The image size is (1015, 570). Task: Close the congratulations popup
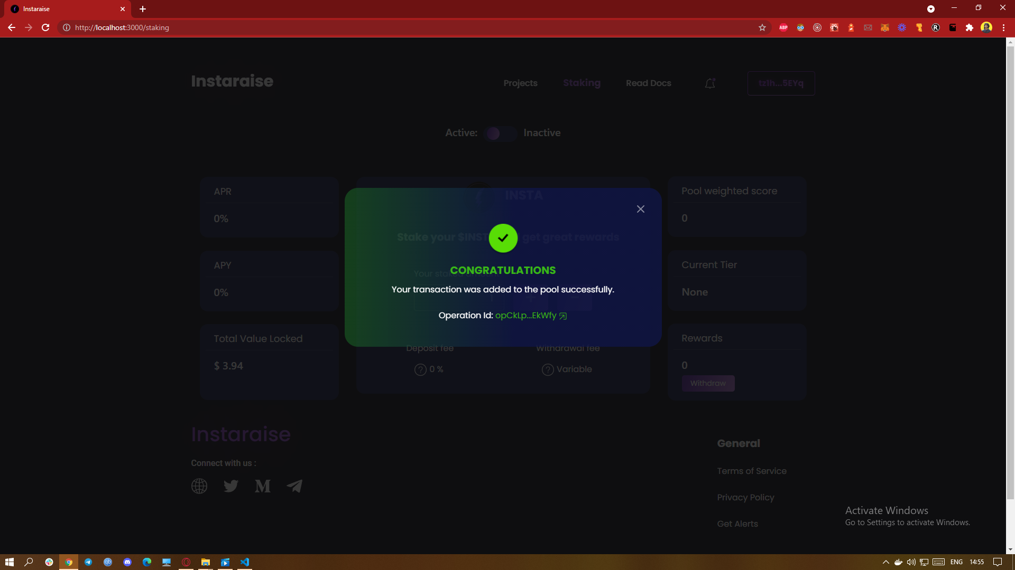click(640, 209)
